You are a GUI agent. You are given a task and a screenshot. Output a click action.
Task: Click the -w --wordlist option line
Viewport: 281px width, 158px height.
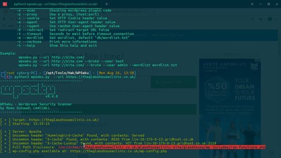(x=73, y=38)
